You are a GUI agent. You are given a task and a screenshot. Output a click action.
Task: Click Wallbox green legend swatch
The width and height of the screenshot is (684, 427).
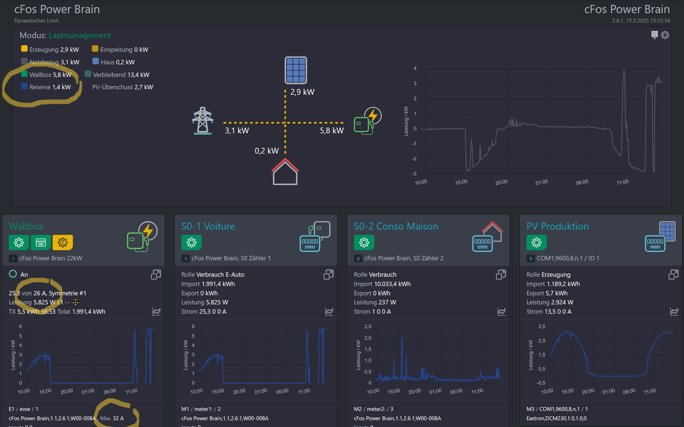[24, 74]
